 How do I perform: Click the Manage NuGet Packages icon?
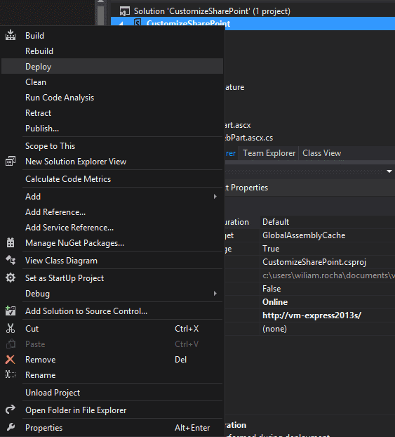pos(11,243)
